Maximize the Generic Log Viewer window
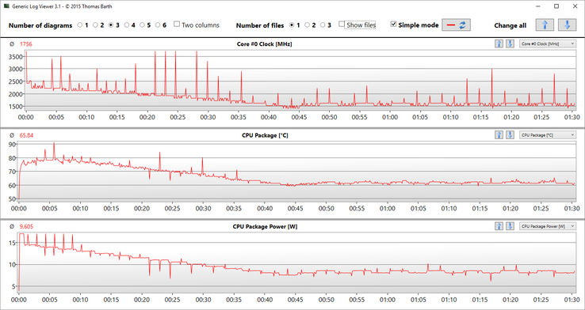 (556, 6)
